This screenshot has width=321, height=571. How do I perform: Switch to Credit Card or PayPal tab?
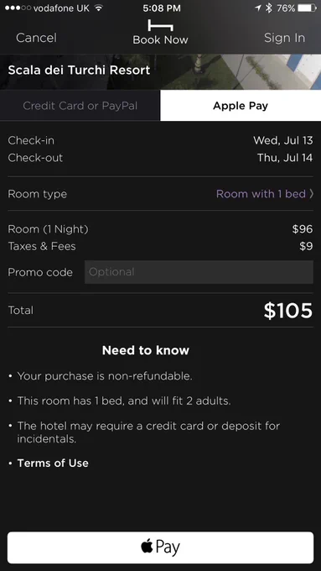[x=80, y=106]
